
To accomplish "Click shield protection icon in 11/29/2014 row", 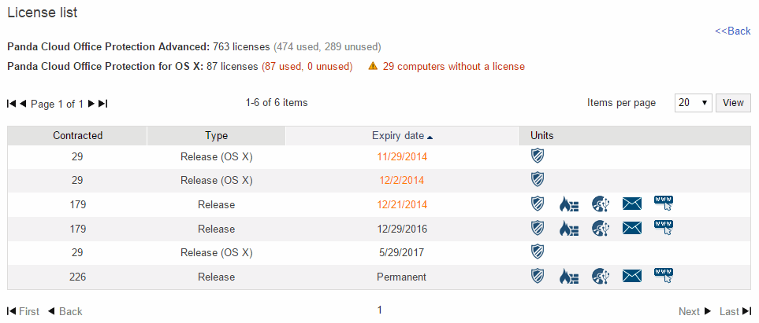I will pos(538,156).
